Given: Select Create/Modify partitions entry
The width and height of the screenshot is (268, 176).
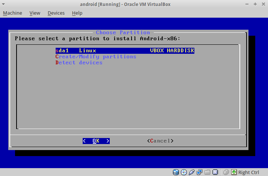Looking at the screenshot, I should click(x=96, y=57).
